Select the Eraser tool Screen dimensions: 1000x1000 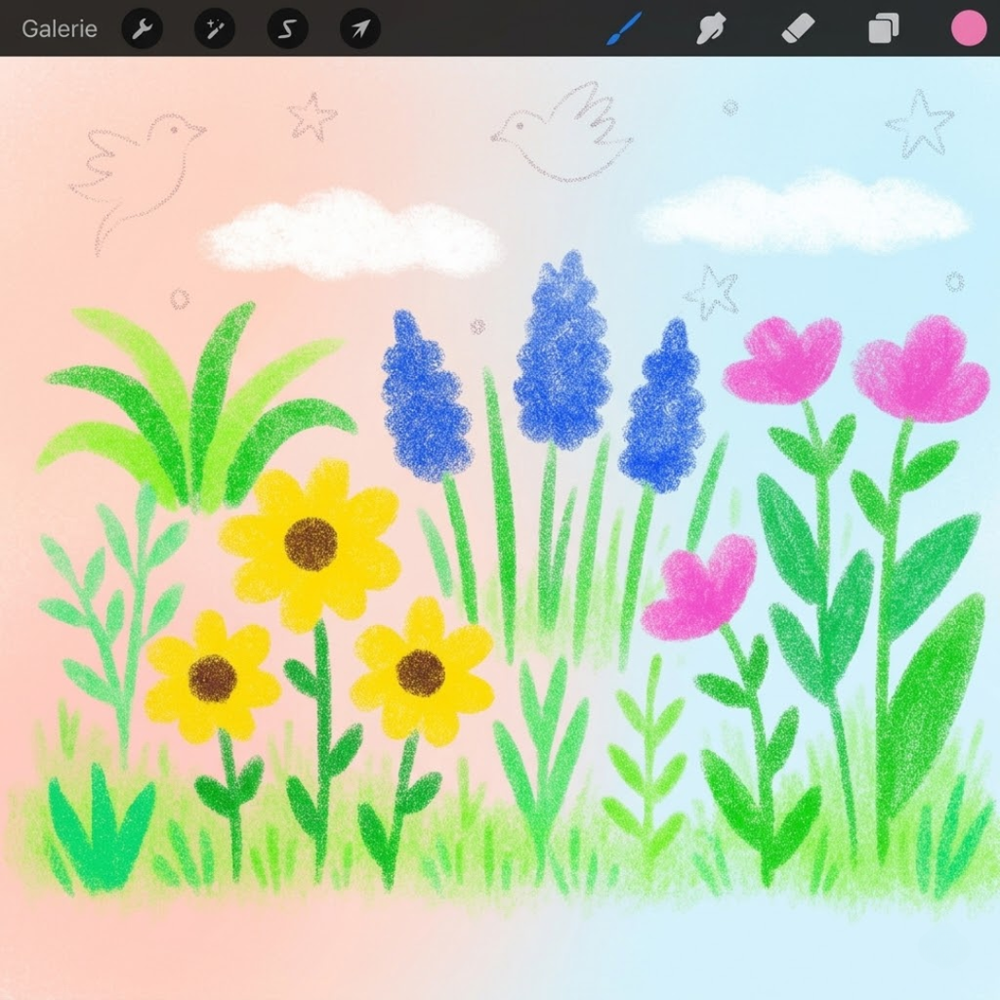798,28
